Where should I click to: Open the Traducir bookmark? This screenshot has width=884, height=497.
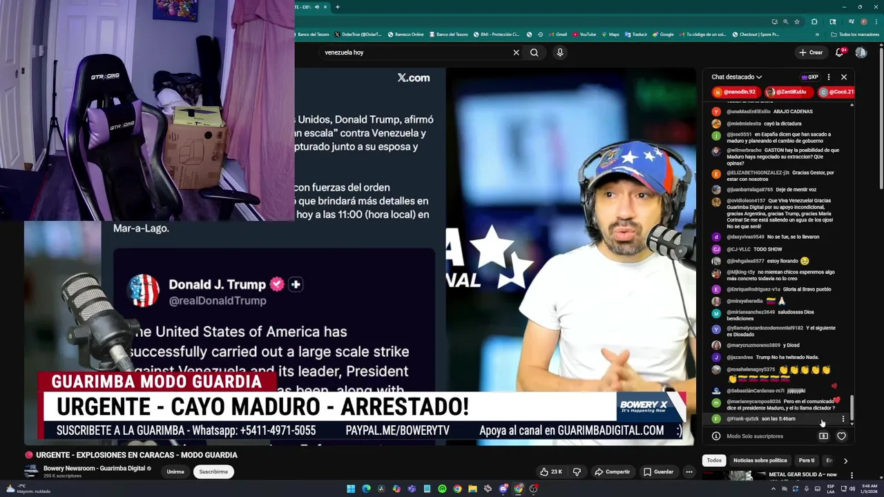pyautogui.click(x=635, y=35)
